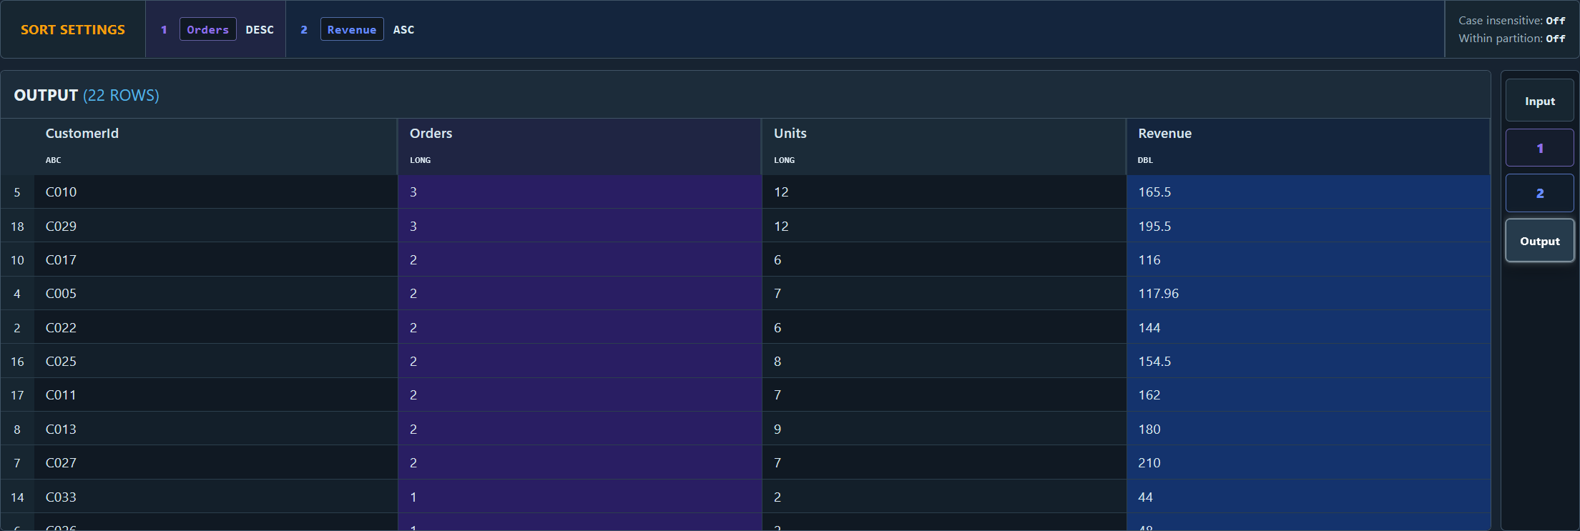Screen dimensions: 1580x531
Task: Select the C033 customer cell
Action: tap(215, 497)
